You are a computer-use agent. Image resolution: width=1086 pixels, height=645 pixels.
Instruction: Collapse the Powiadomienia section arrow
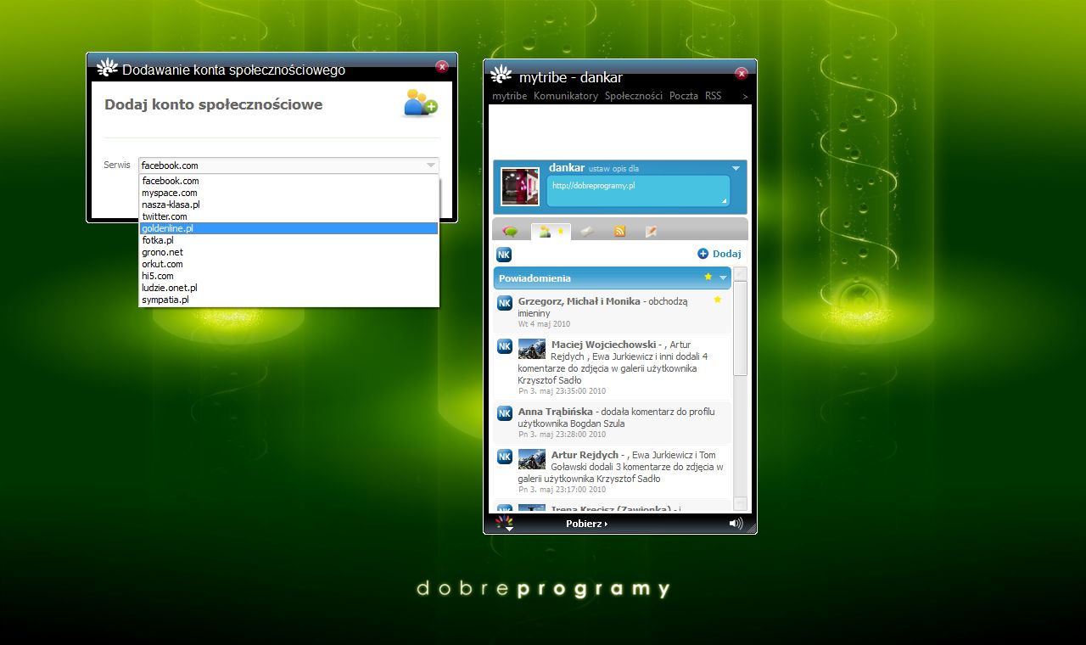[724, 278]
